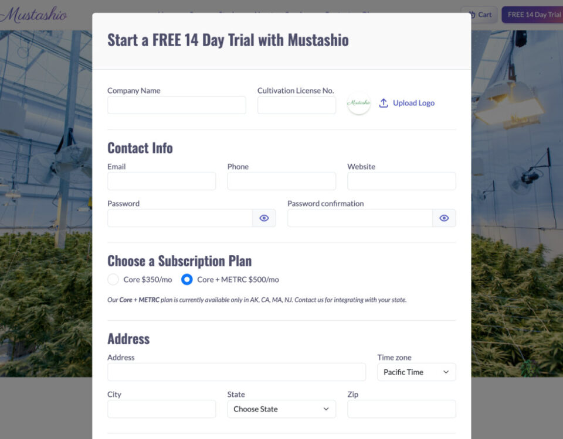Select the Core $350/mo plan
Screen dimensions: 563x439
(113, 279)
